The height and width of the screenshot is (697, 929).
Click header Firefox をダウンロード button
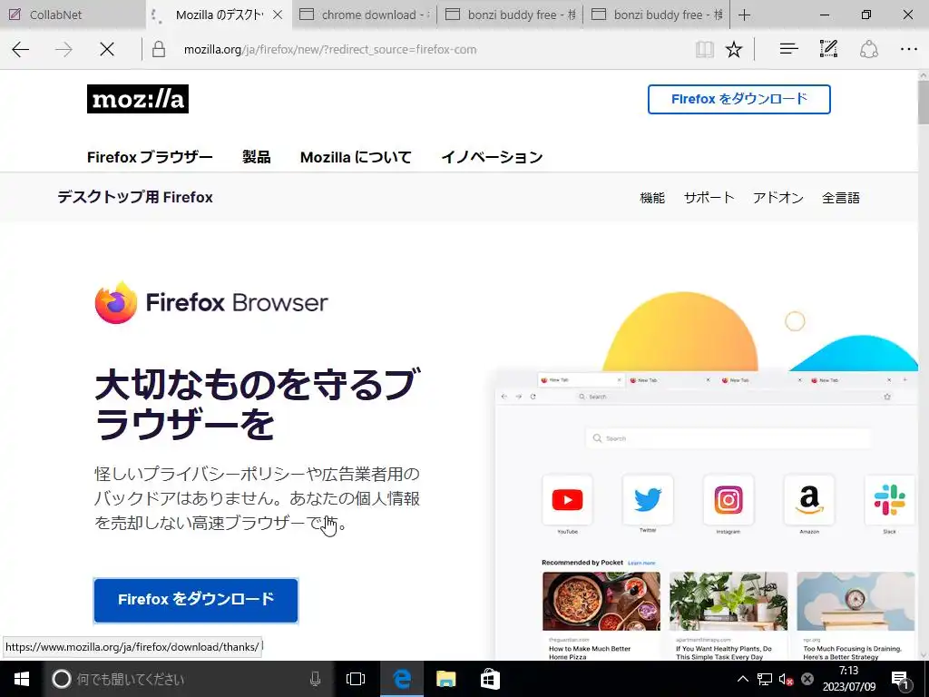(738, 99)
